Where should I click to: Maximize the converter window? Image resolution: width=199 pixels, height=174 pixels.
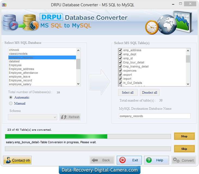pyautogui.click(x=180, y=4)
